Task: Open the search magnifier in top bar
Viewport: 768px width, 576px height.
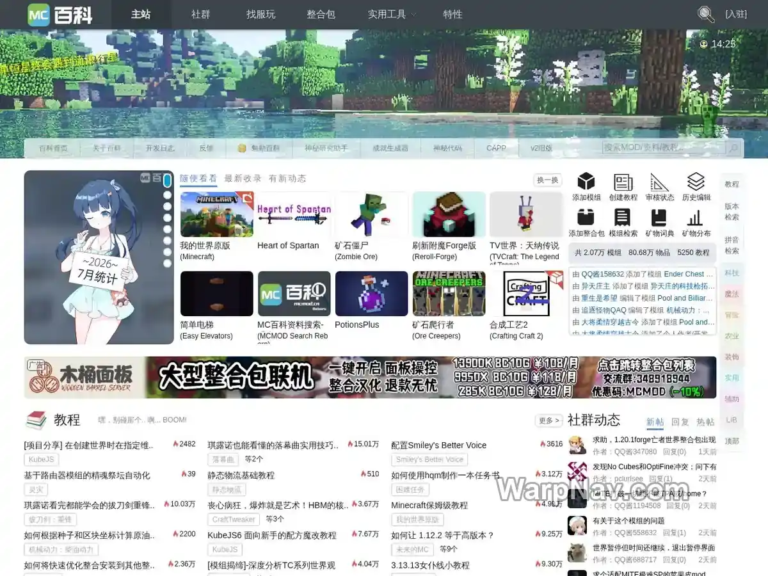Action: point(705,14)
